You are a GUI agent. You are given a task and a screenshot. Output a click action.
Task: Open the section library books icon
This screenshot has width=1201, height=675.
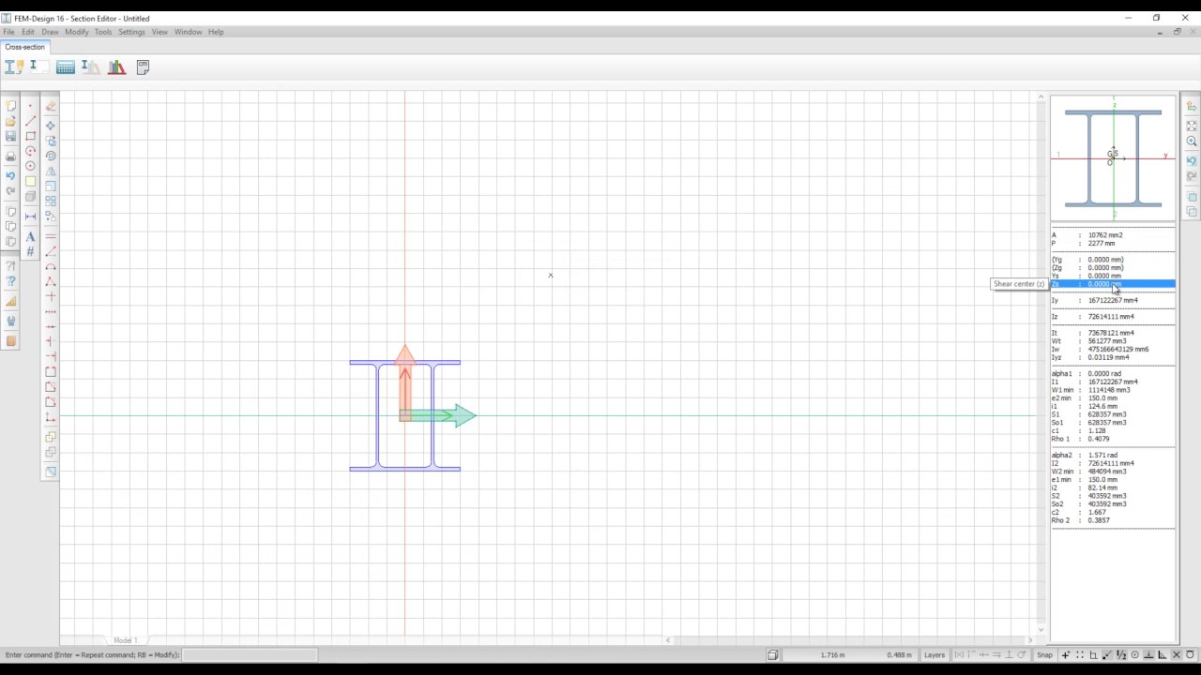[116, 67]
